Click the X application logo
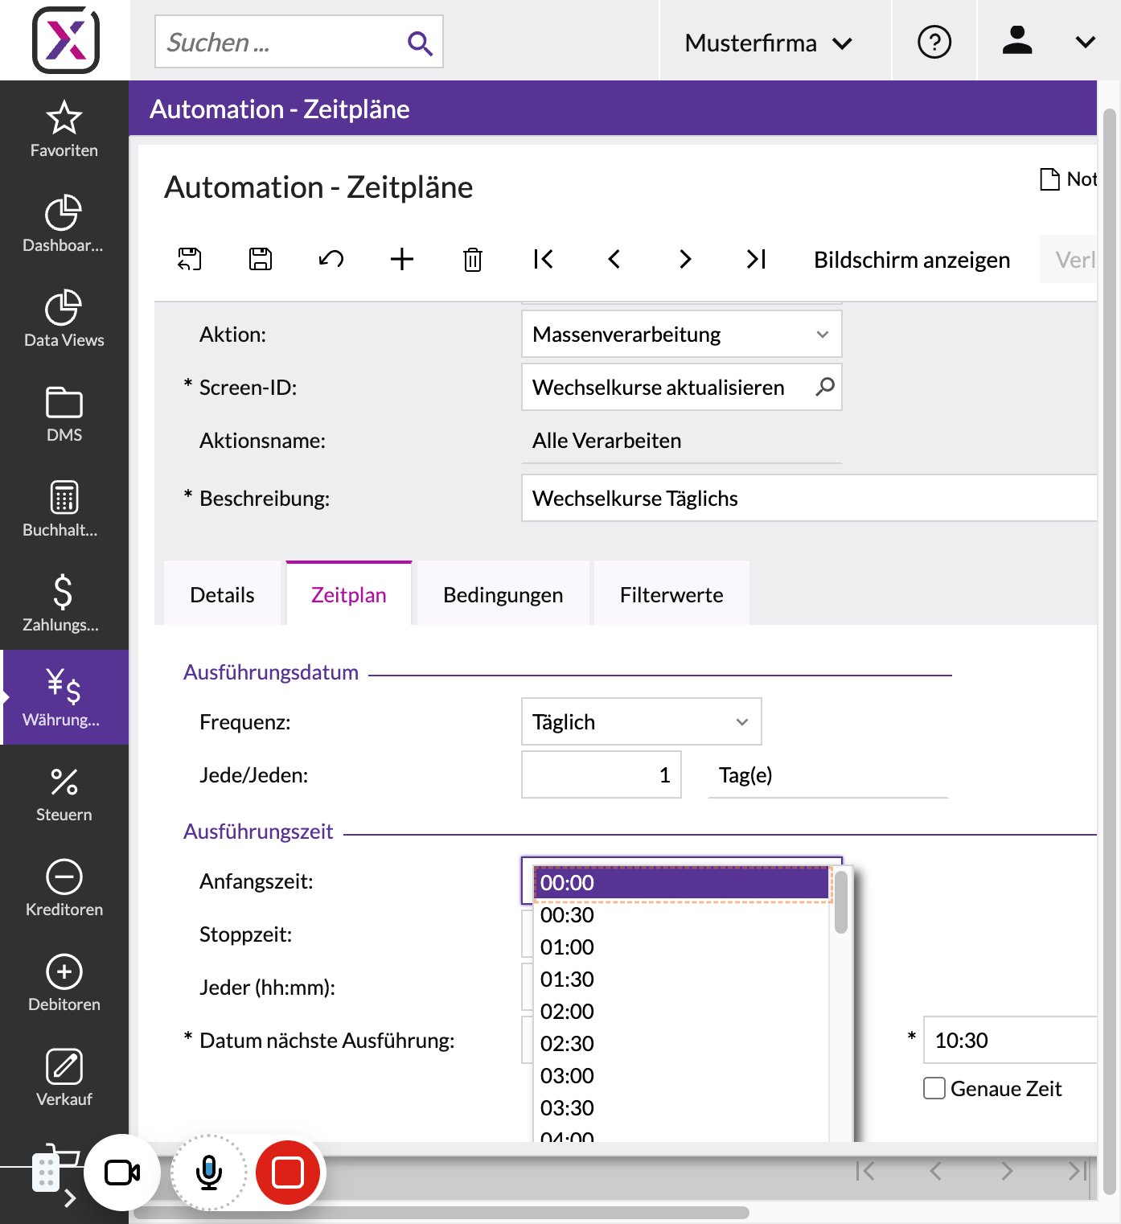This screenshot has width=1121, height=1224. [66, 40]
